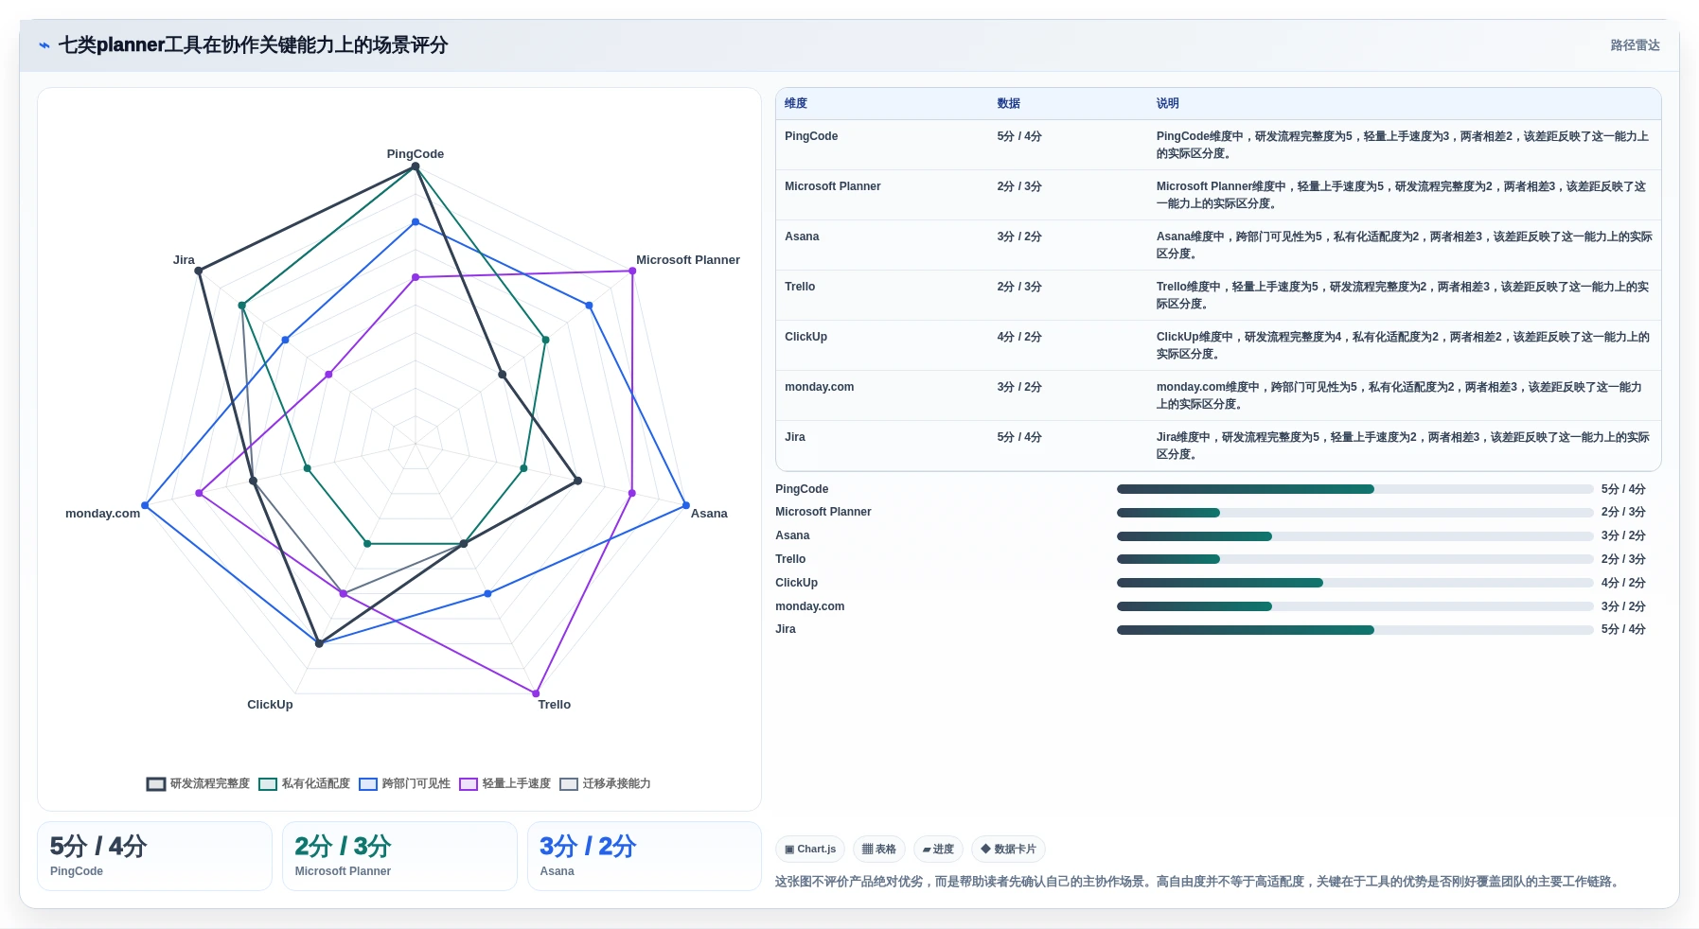Click the monday.com progress bar
Screen dimensions: 1699x929
[x=1354, y=606]
